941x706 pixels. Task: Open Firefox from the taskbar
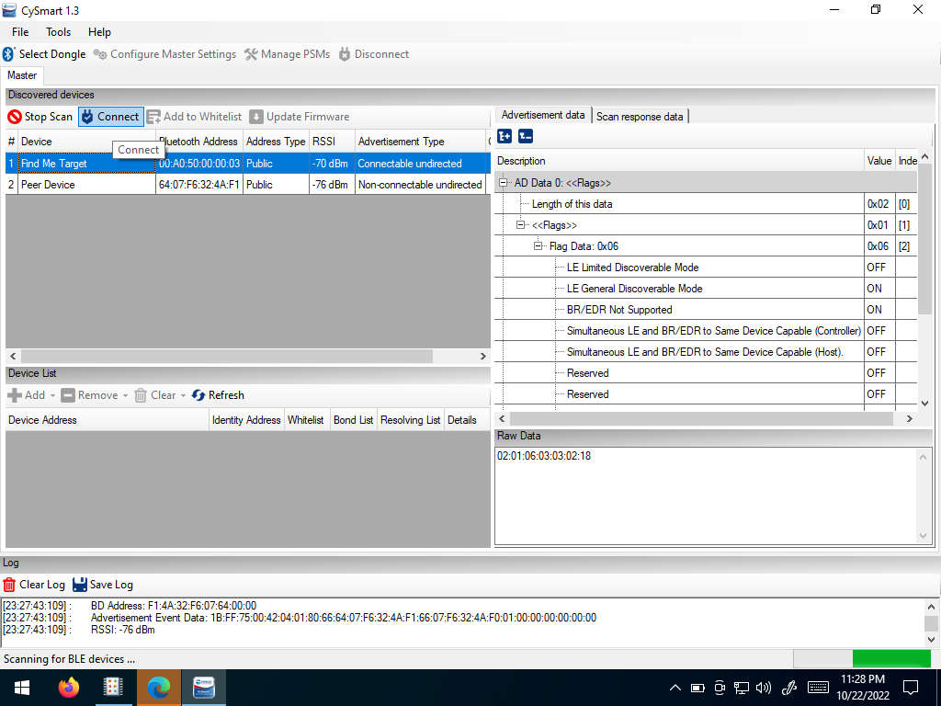(x=68, y=688)
